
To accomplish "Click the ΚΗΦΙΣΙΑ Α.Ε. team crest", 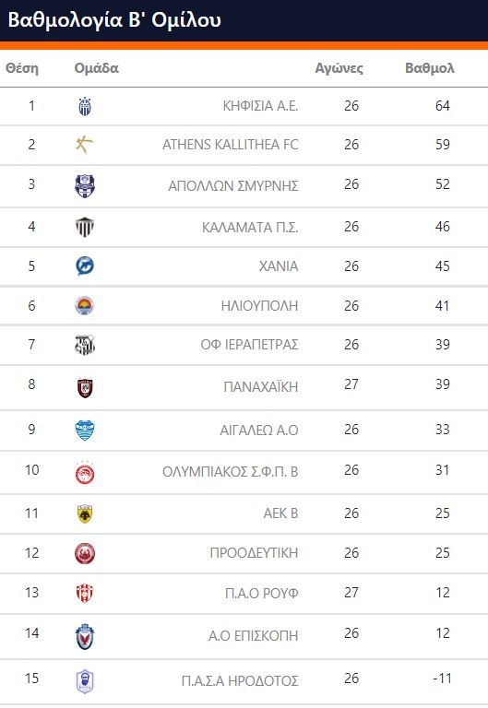I will [85, 107].
